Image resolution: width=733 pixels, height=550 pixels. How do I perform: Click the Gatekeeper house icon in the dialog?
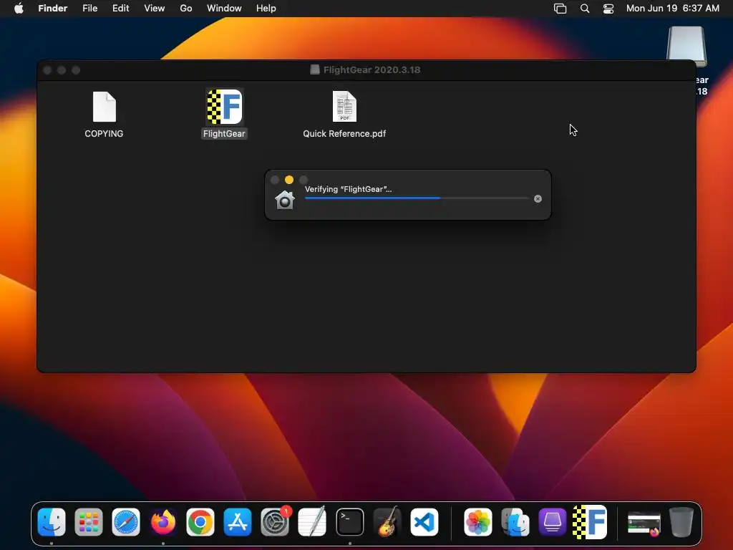[x=285, y=201]
